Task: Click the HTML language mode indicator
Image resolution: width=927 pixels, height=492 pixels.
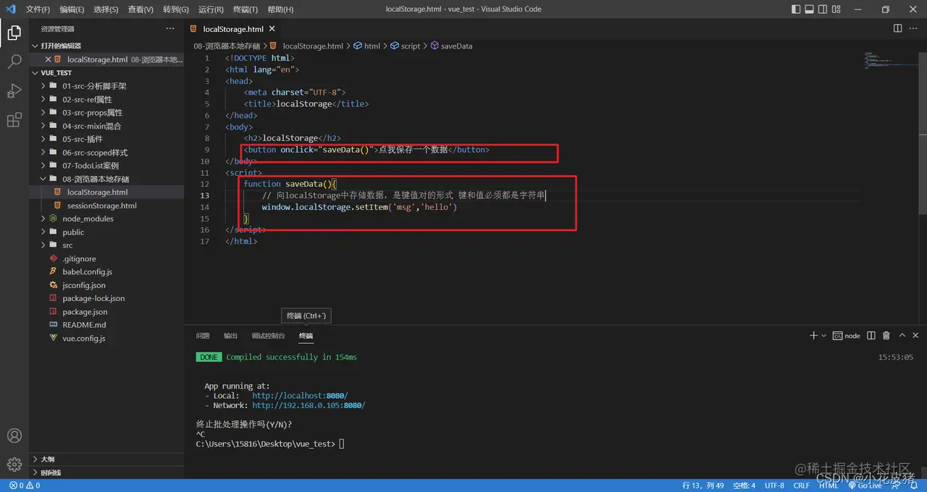Action: [829, 485]
